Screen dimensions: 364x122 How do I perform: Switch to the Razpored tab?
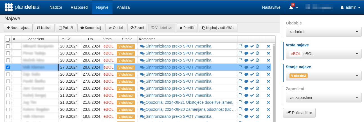(x=79, y=7)
